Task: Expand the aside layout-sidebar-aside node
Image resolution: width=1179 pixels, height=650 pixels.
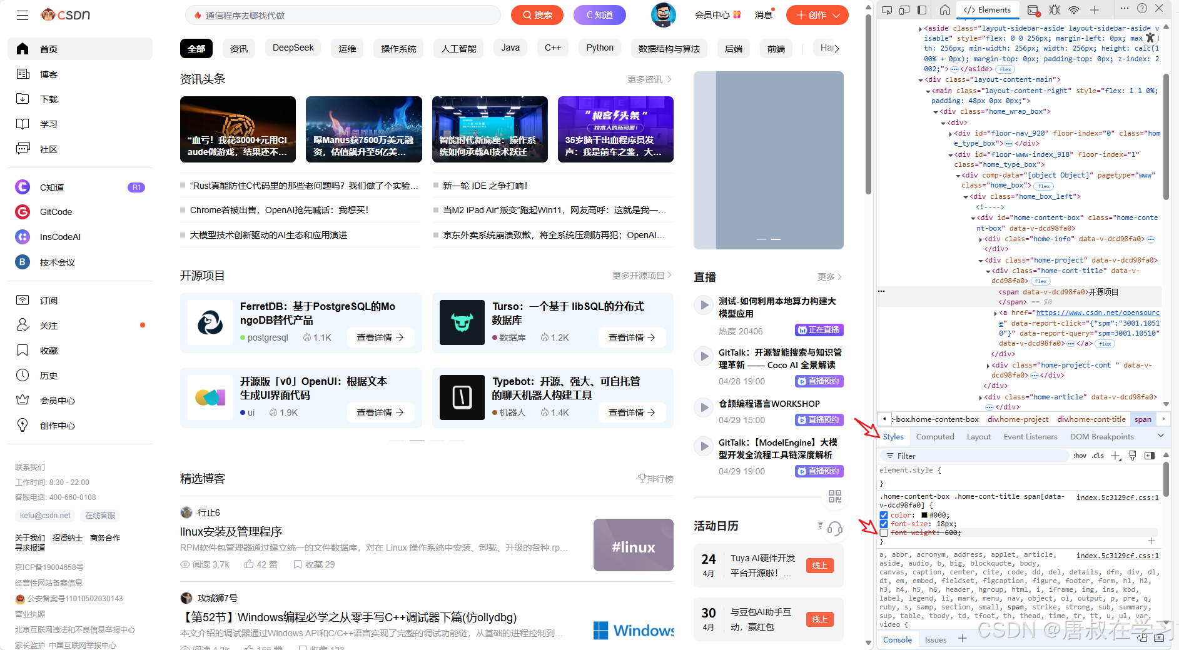Action: coord(920,29)
